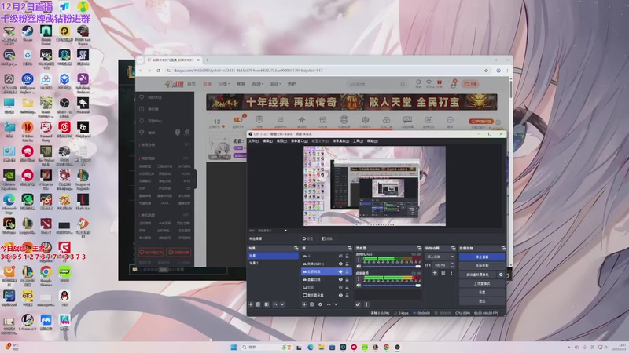Open browser profile avatar icon
Image resolution: width=629 pixels, height=353 pixels.
pyautogui.click(x=498, y=71)
